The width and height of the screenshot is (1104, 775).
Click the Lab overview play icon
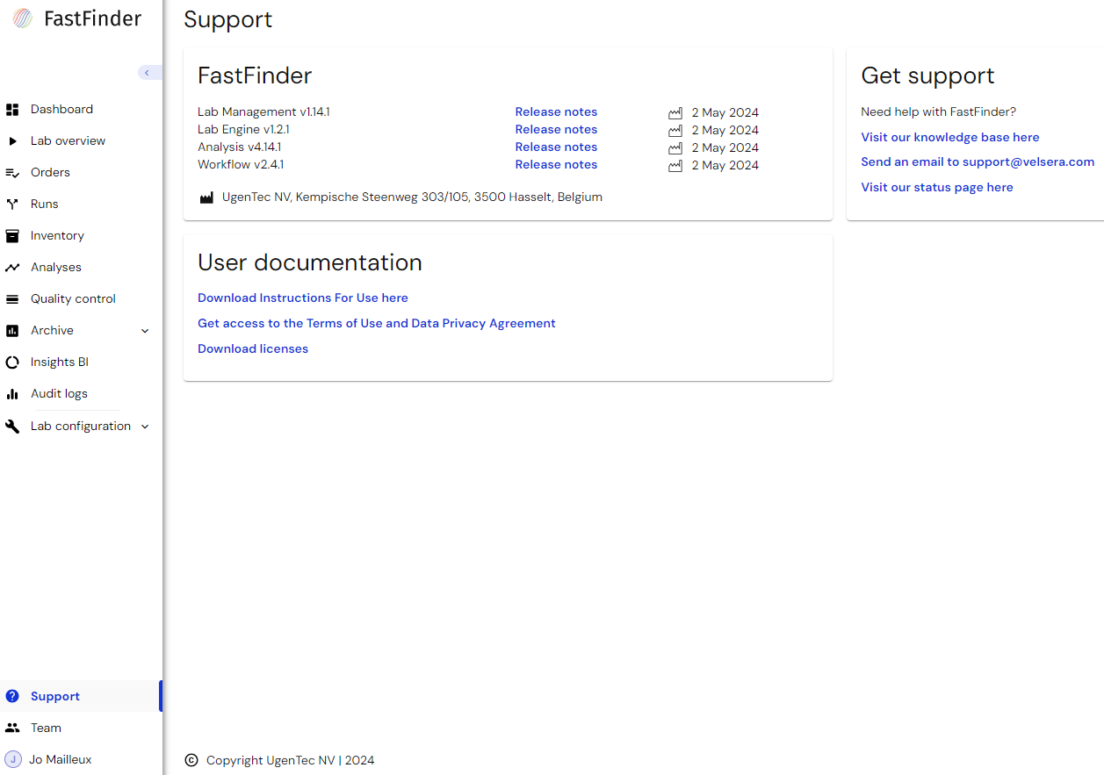[x=12, y=141]
